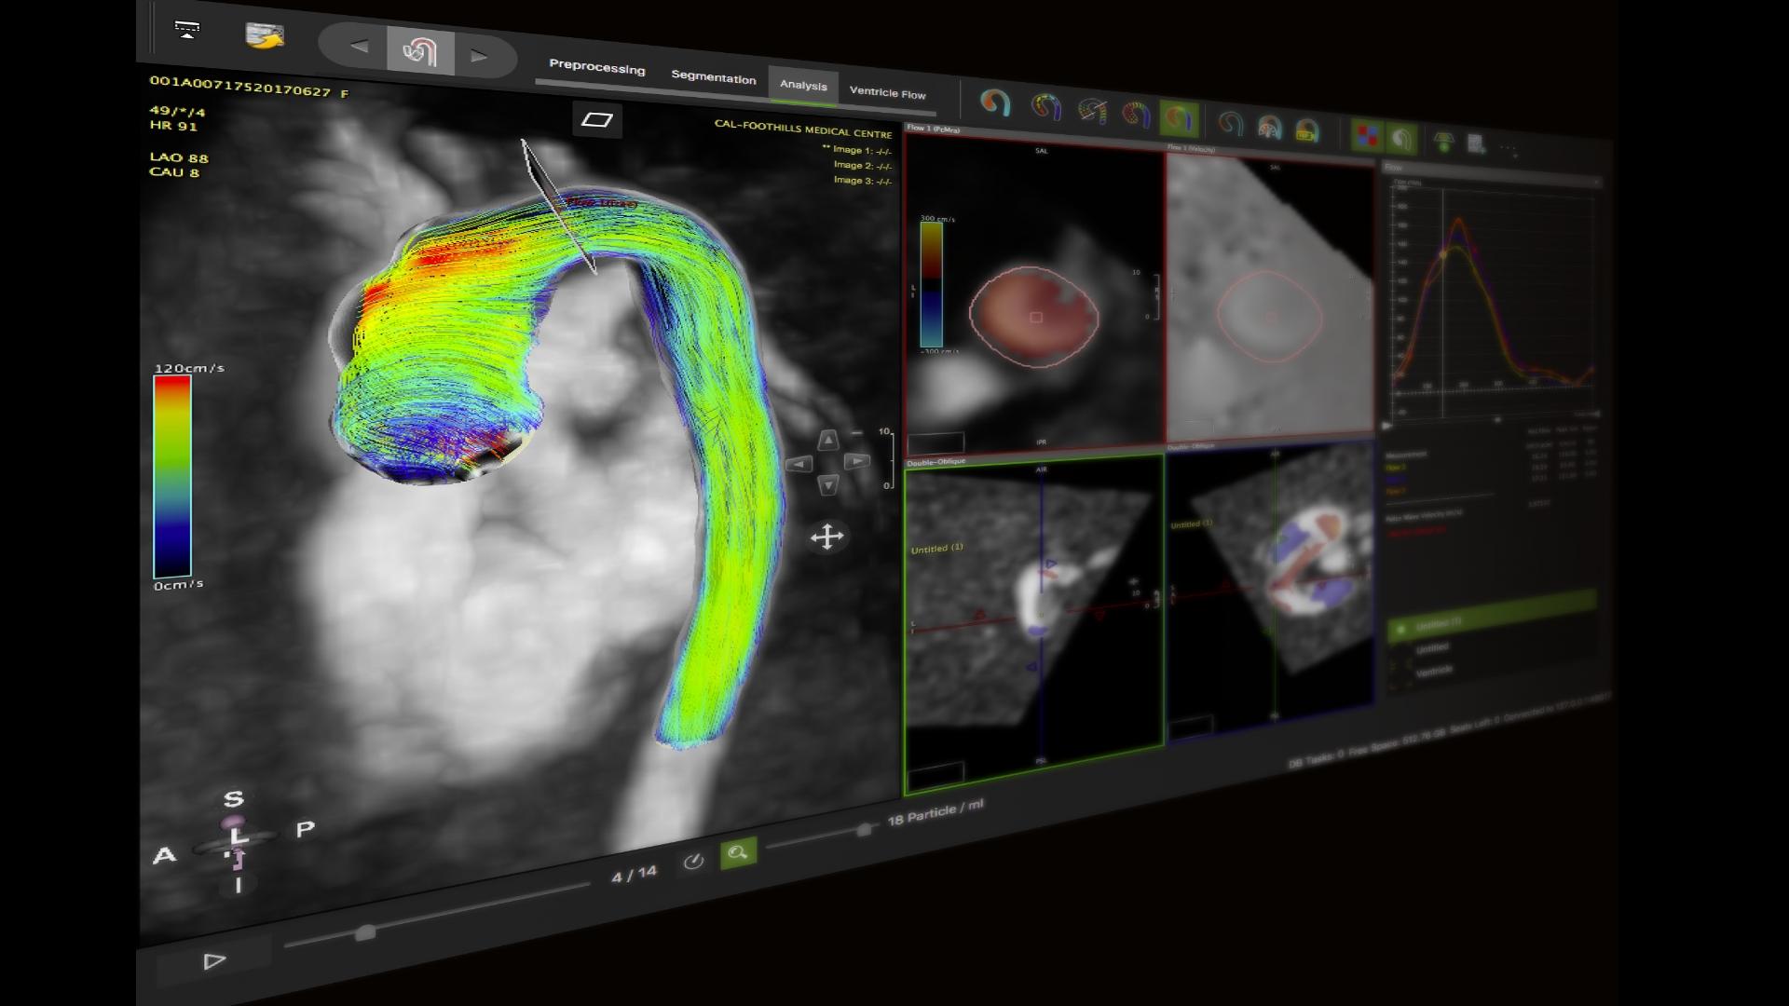This screenshot has width=1789, height=1006.
Task: Open the database folder icon
Action: click(265, 36)
